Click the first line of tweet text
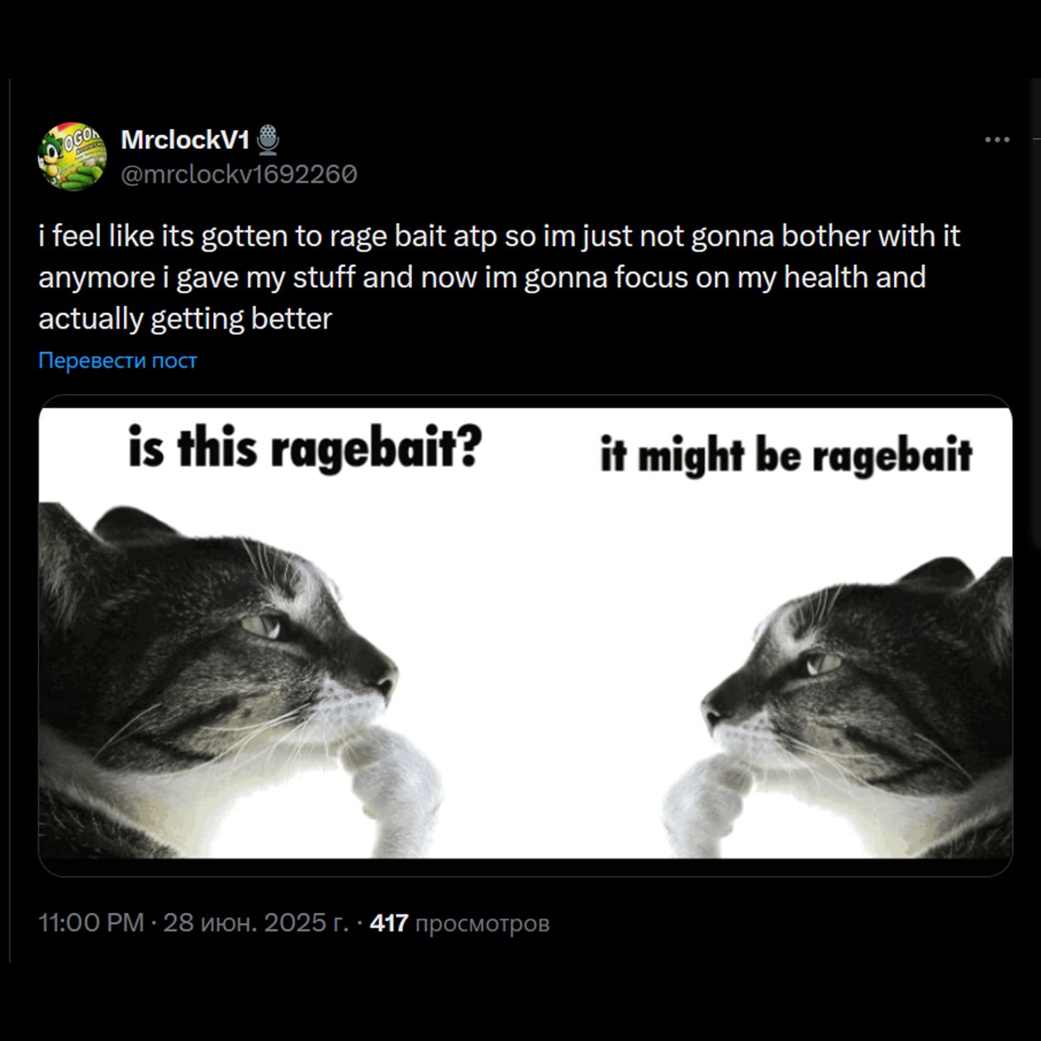 pyautogui.click(x=499, y=236)
